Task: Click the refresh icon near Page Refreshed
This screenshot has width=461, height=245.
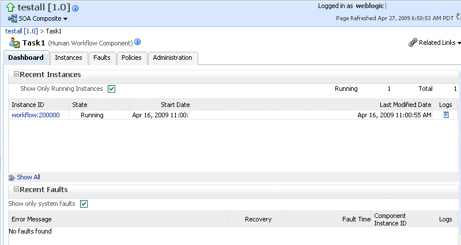Action: tap(458, 17)
